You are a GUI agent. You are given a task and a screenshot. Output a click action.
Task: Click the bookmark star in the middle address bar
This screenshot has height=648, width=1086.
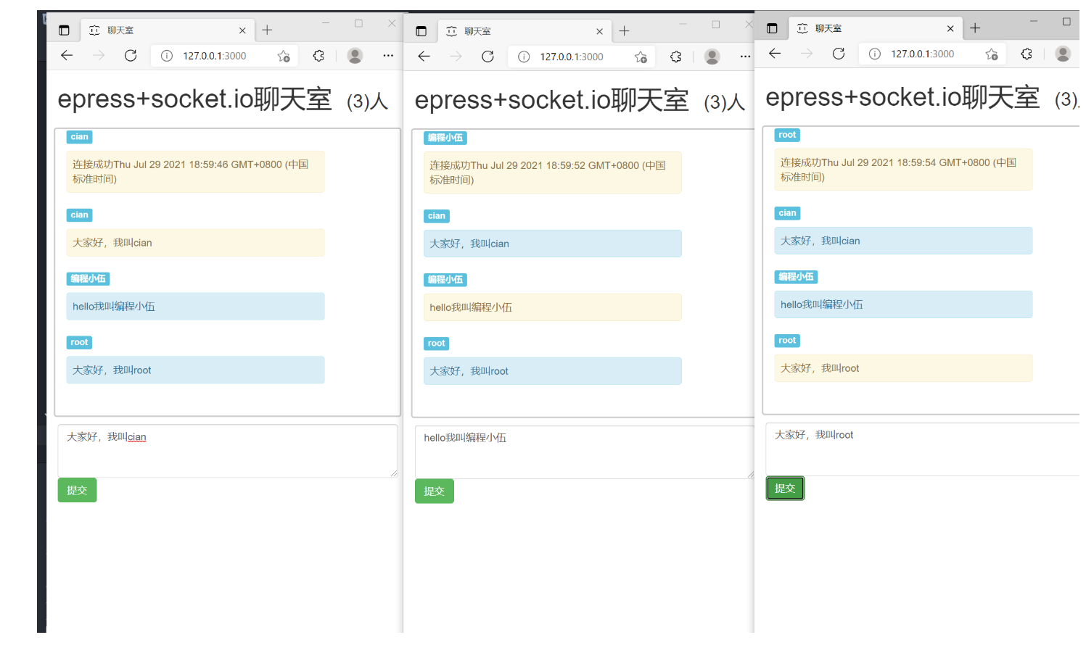[641, 57]
